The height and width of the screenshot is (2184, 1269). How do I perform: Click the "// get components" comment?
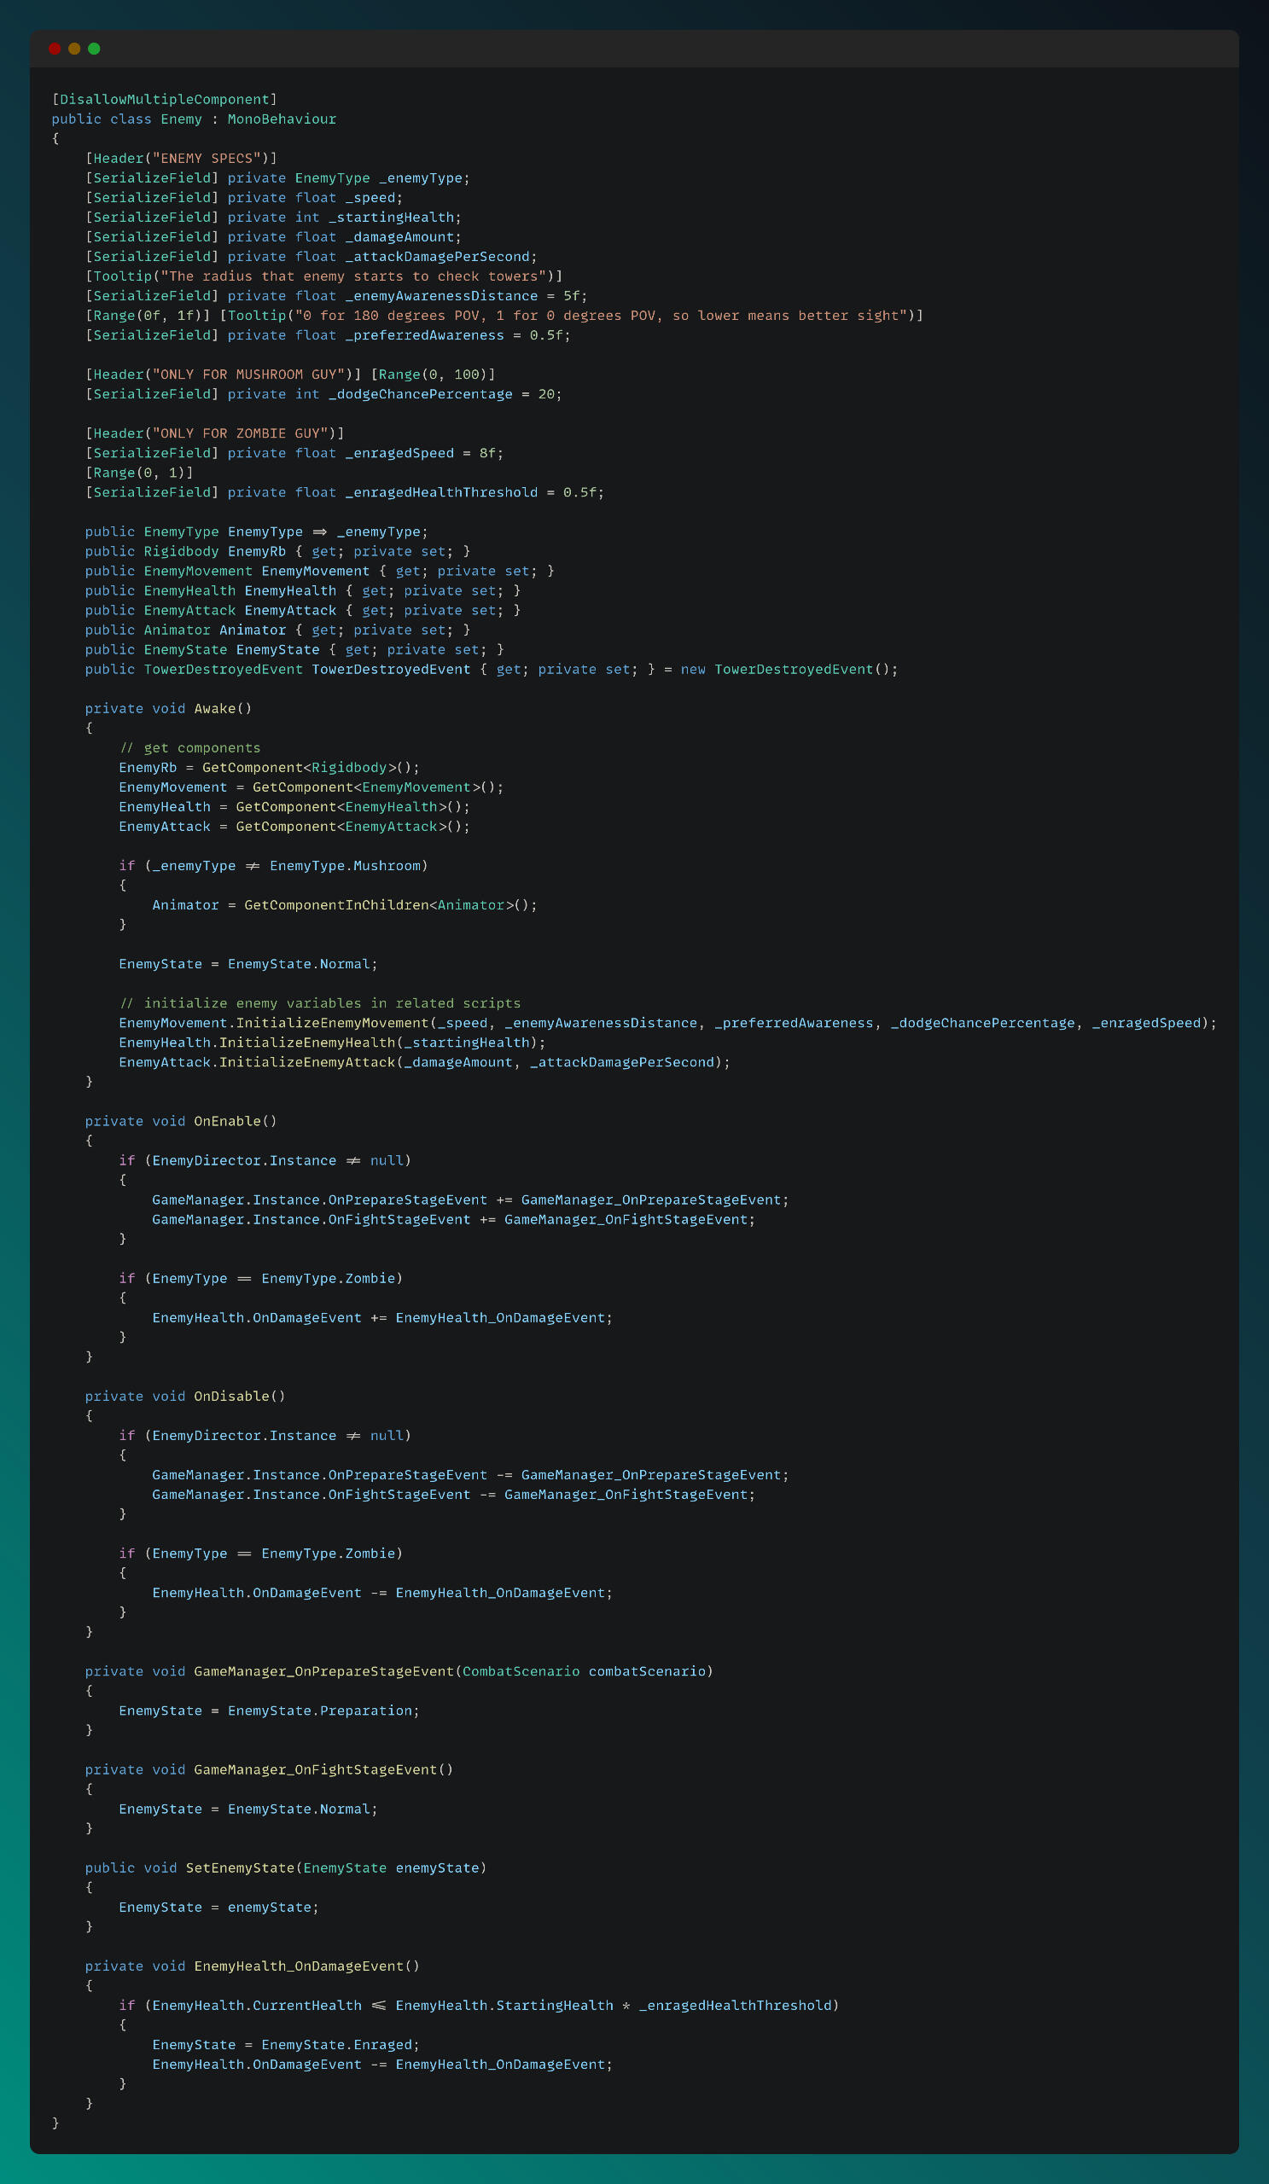pyautogui.click(x=189, y=748)
